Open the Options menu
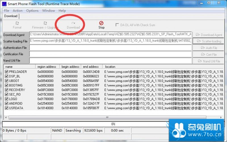The image size is (227, 142). [32, 10]
